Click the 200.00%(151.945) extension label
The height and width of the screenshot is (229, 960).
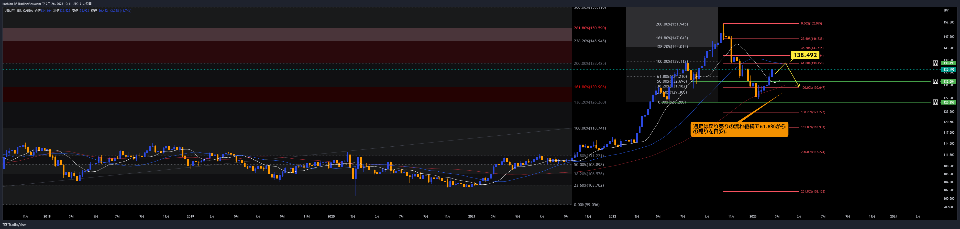click(x=672, y=24)
